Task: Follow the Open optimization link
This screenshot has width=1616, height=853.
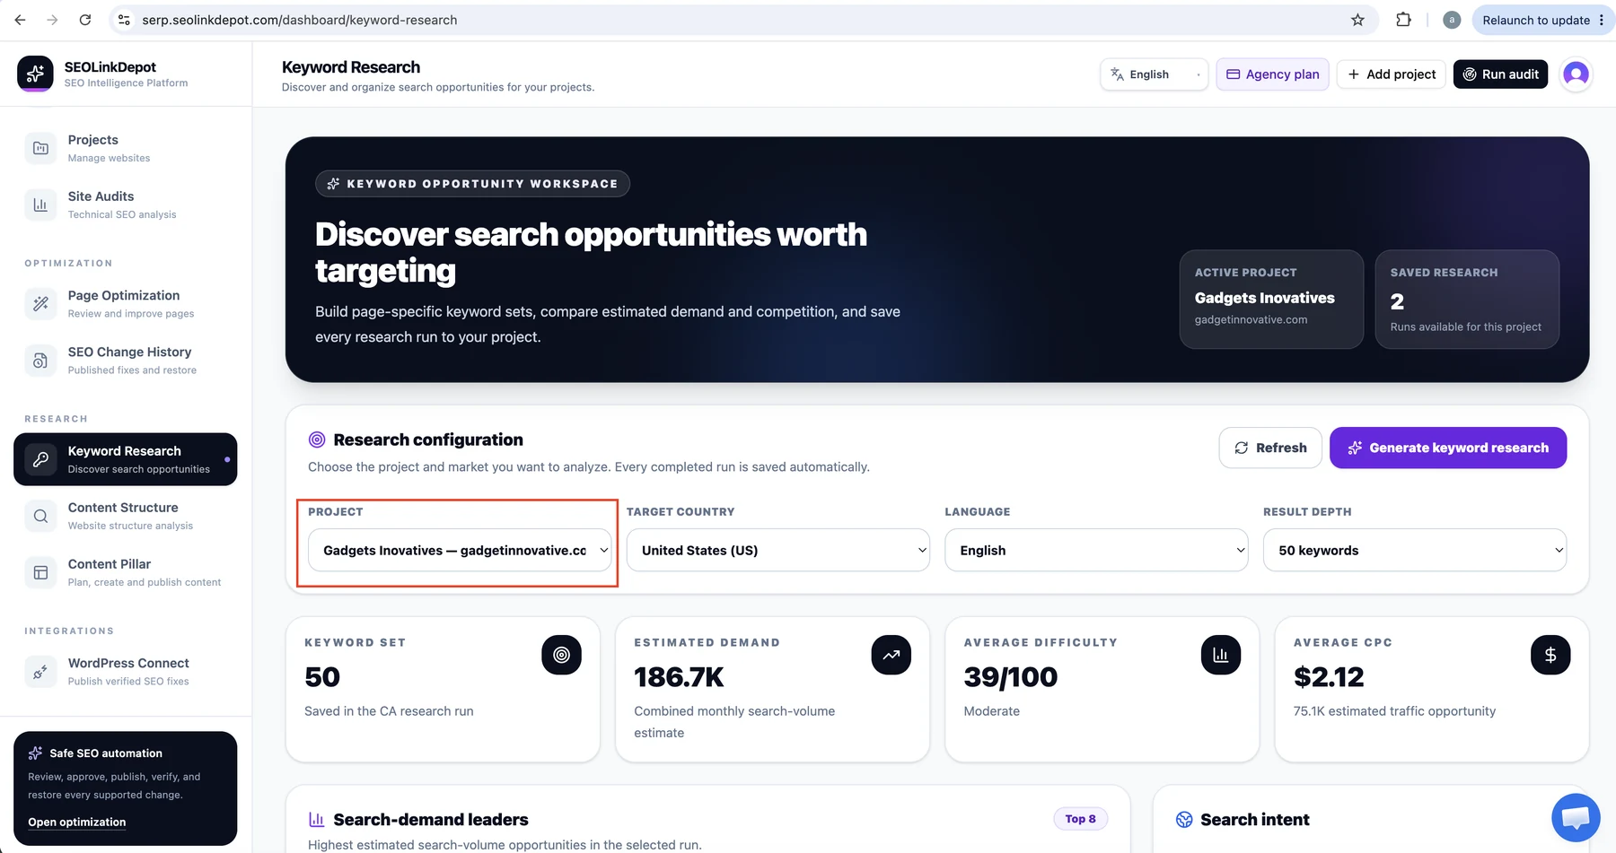Action: coord(77,822)
